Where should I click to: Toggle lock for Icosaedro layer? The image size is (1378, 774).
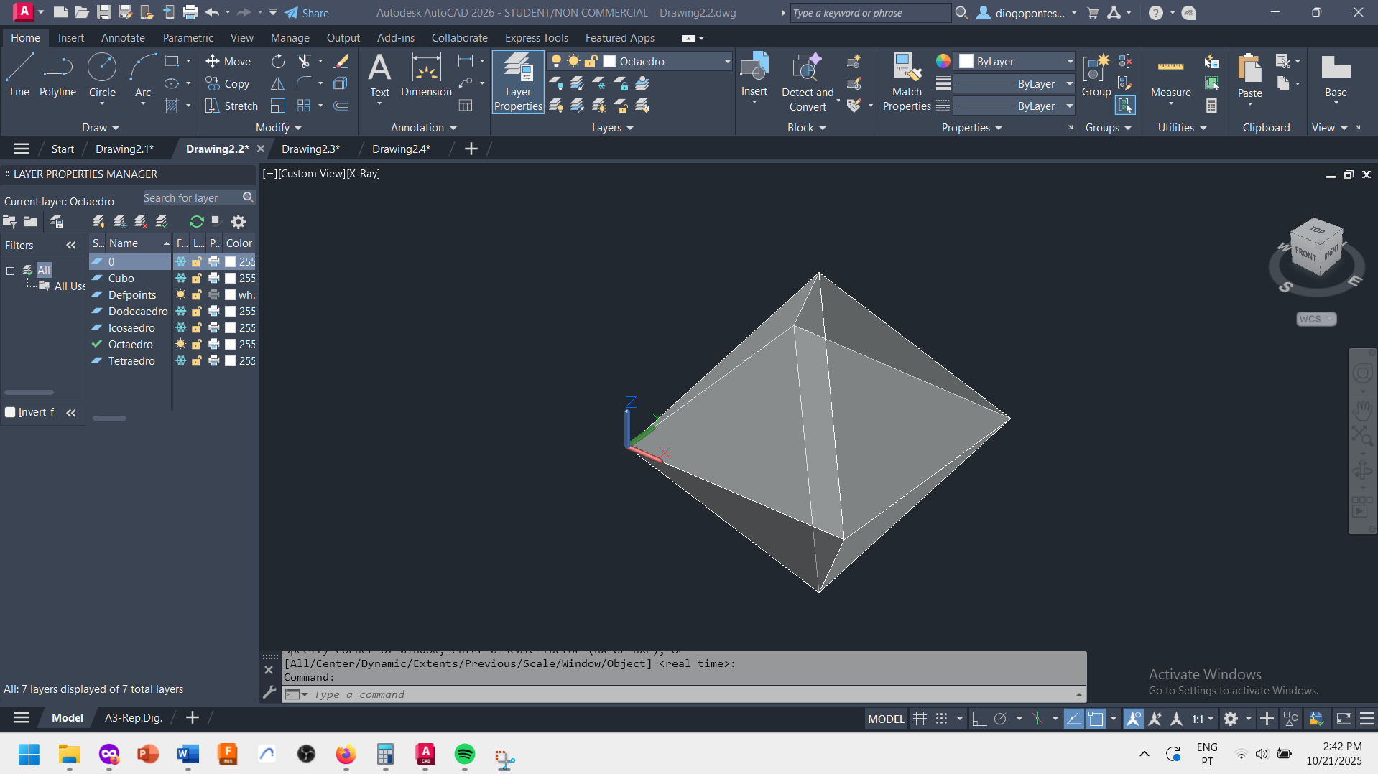(x=197, y=327)
